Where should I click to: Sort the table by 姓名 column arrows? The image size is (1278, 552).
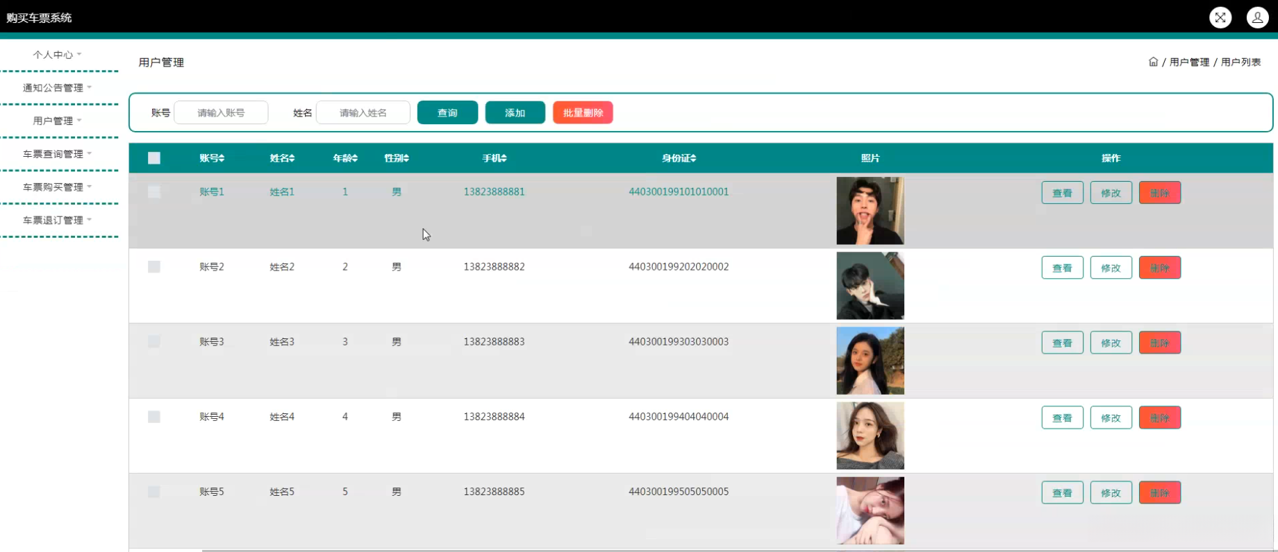(x=292, y=158)
